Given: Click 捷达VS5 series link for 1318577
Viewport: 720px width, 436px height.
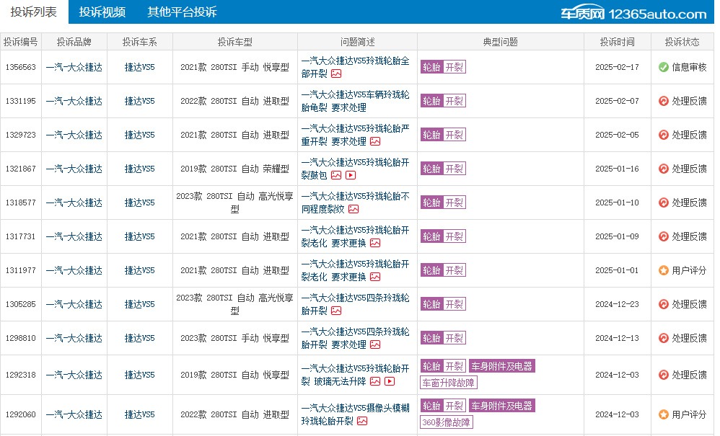Looking at the screenshot, I should click(x=139, y=203).
